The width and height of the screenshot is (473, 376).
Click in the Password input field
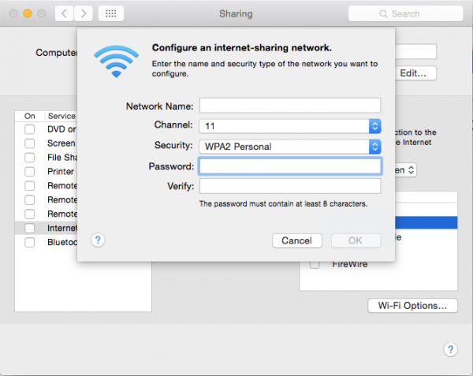point(289,166)
